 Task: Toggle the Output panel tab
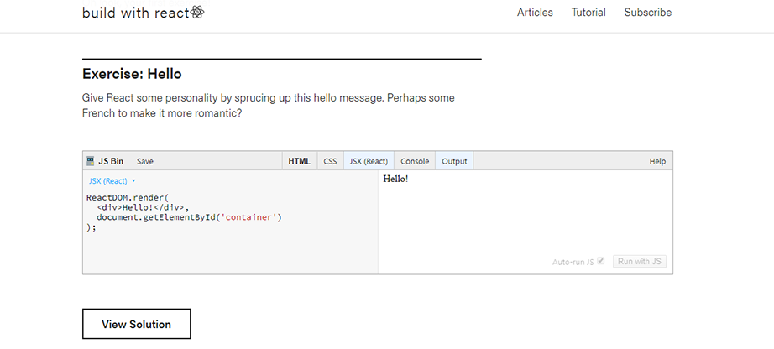coord(454,161)
